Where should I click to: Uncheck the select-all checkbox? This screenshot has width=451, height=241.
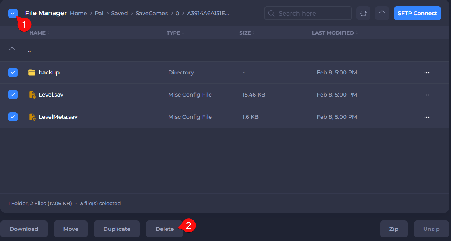12,13
